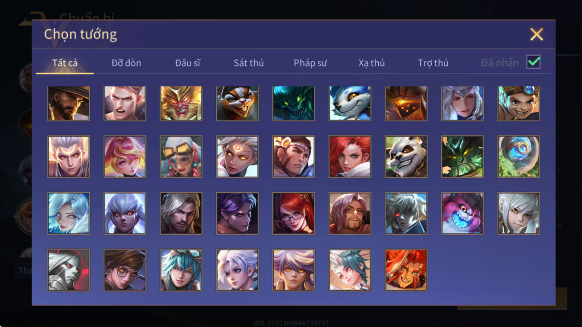Select the pink grinning cat hero
The height and width of the screenshot is (327, 582).
coord(462,213)
